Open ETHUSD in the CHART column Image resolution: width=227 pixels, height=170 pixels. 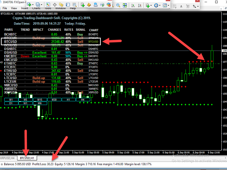[93, 71]
